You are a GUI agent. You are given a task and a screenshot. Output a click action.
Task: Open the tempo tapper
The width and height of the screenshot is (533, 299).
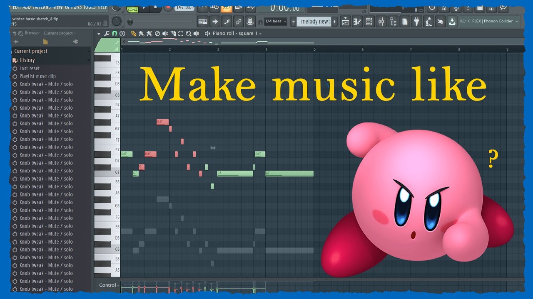click(x=428, y=22)
